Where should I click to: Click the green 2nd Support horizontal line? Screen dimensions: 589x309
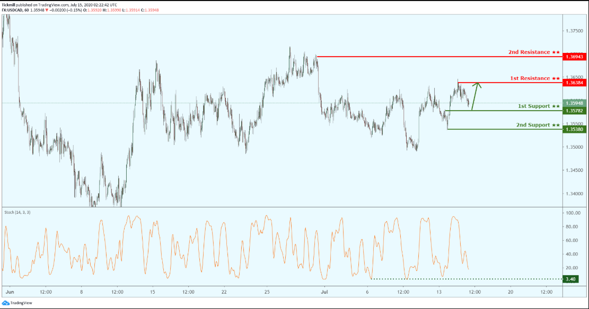click(505, 130)
